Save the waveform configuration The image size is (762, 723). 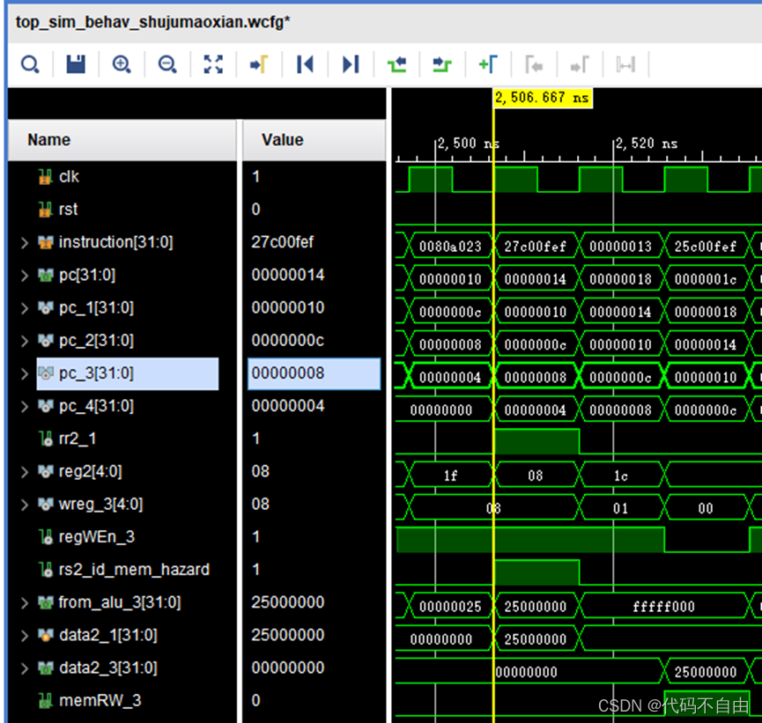click(76, 64)
